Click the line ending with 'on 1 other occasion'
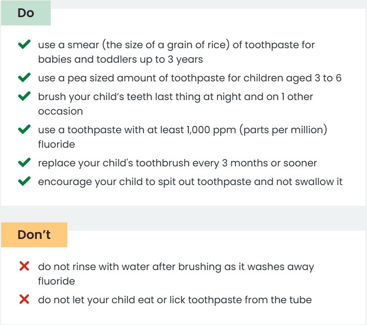This screenshot has height=325, width=367. (175, 104)
